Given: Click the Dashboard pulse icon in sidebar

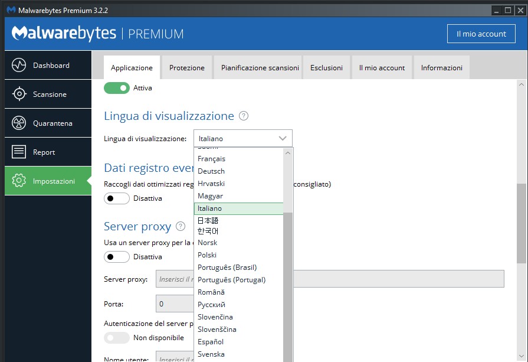Looking at the screenshot, I should pos(19,65).
